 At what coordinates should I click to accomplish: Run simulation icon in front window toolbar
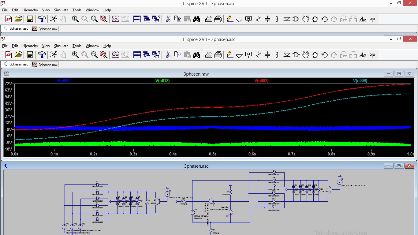pyautogui.click(x=54, y=55)
